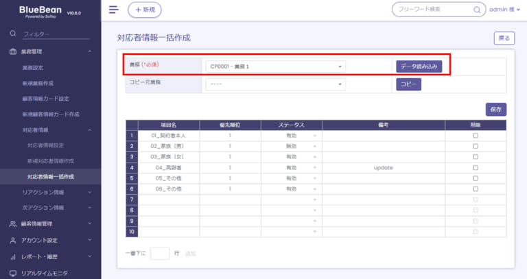The width and height of the screenshot is (527, 279).
Task: Click the search magnifier icon in header
Action: pyautogui.click(x=477, y=10)
